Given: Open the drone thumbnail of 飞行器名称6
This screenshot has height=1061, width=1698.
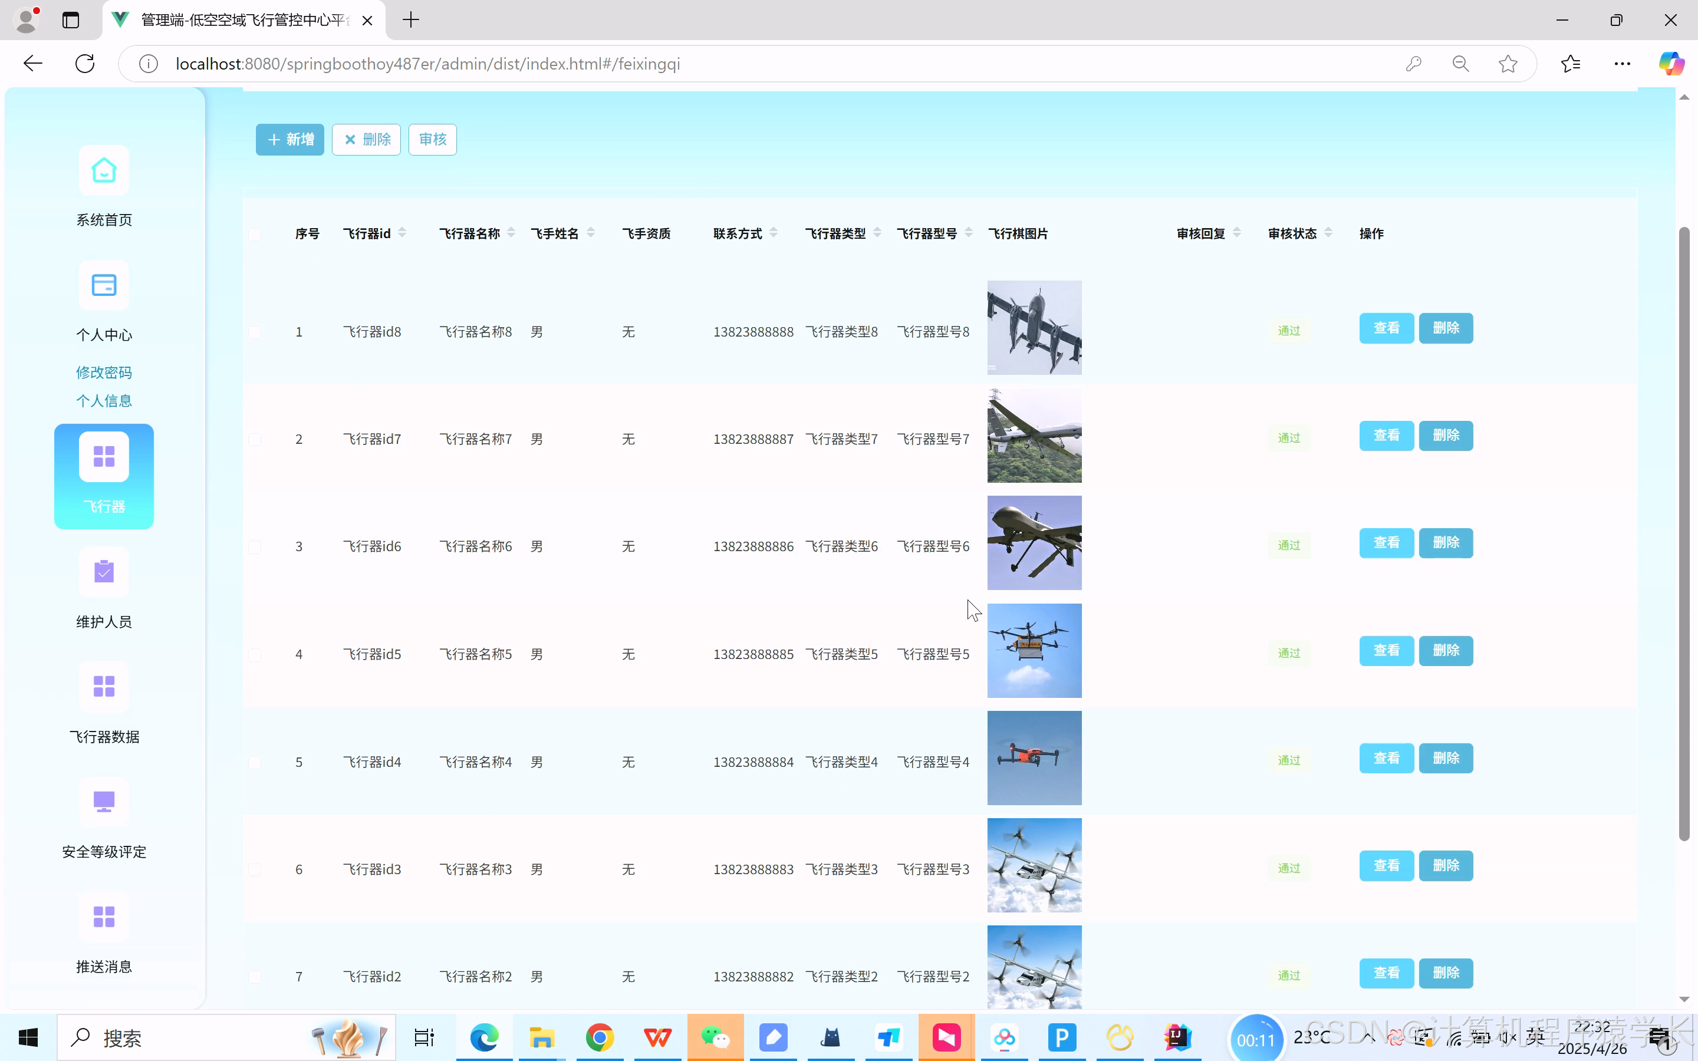Looking at the screenshot, I should [x=1034, y=543].
